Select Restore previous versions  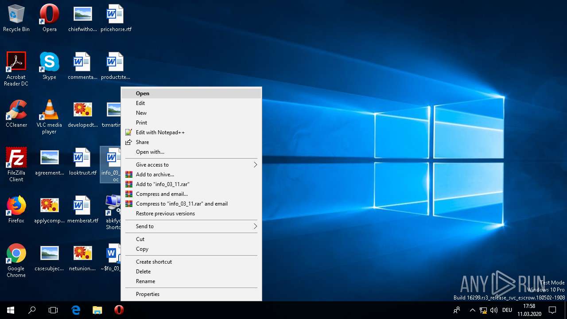click(x=191, y=214)
